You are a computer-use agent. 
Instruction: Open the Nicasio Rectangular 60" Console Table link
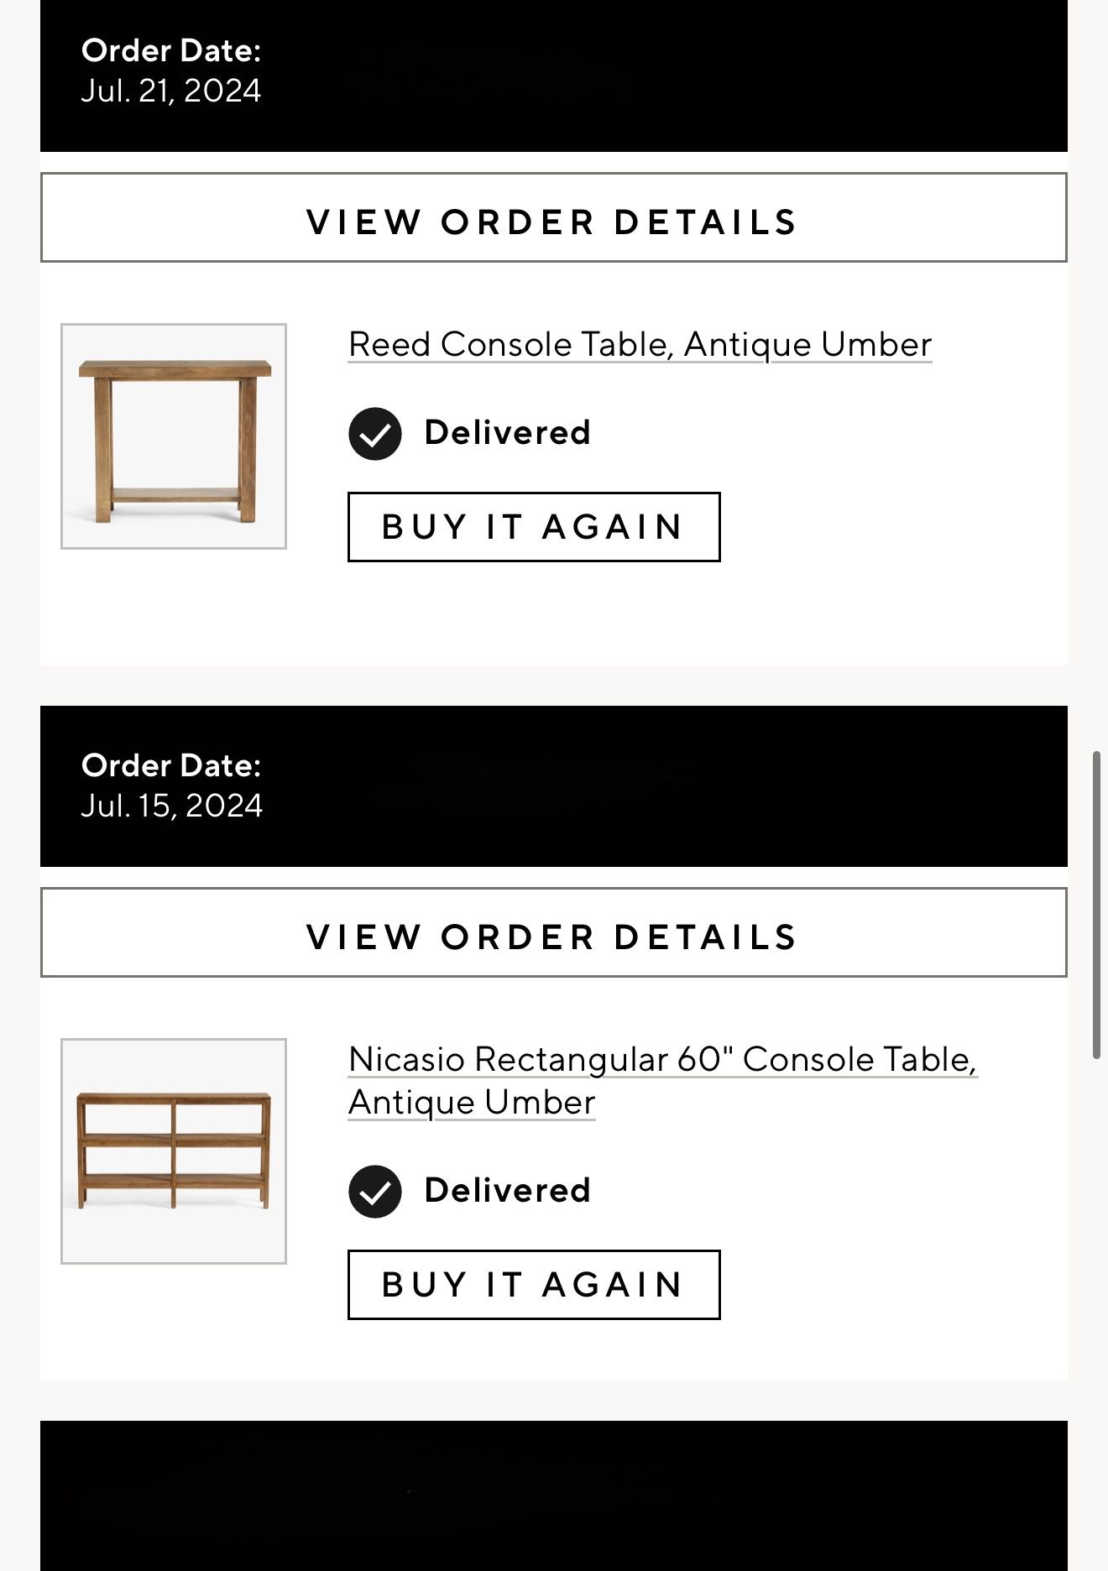tap(662, 1060)
